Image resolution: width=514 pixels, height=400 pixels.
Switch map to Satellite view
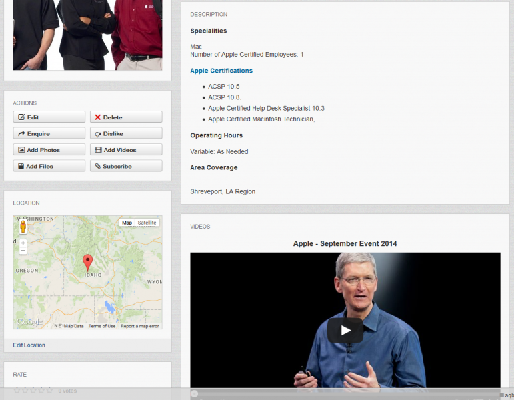pos(147,223)
